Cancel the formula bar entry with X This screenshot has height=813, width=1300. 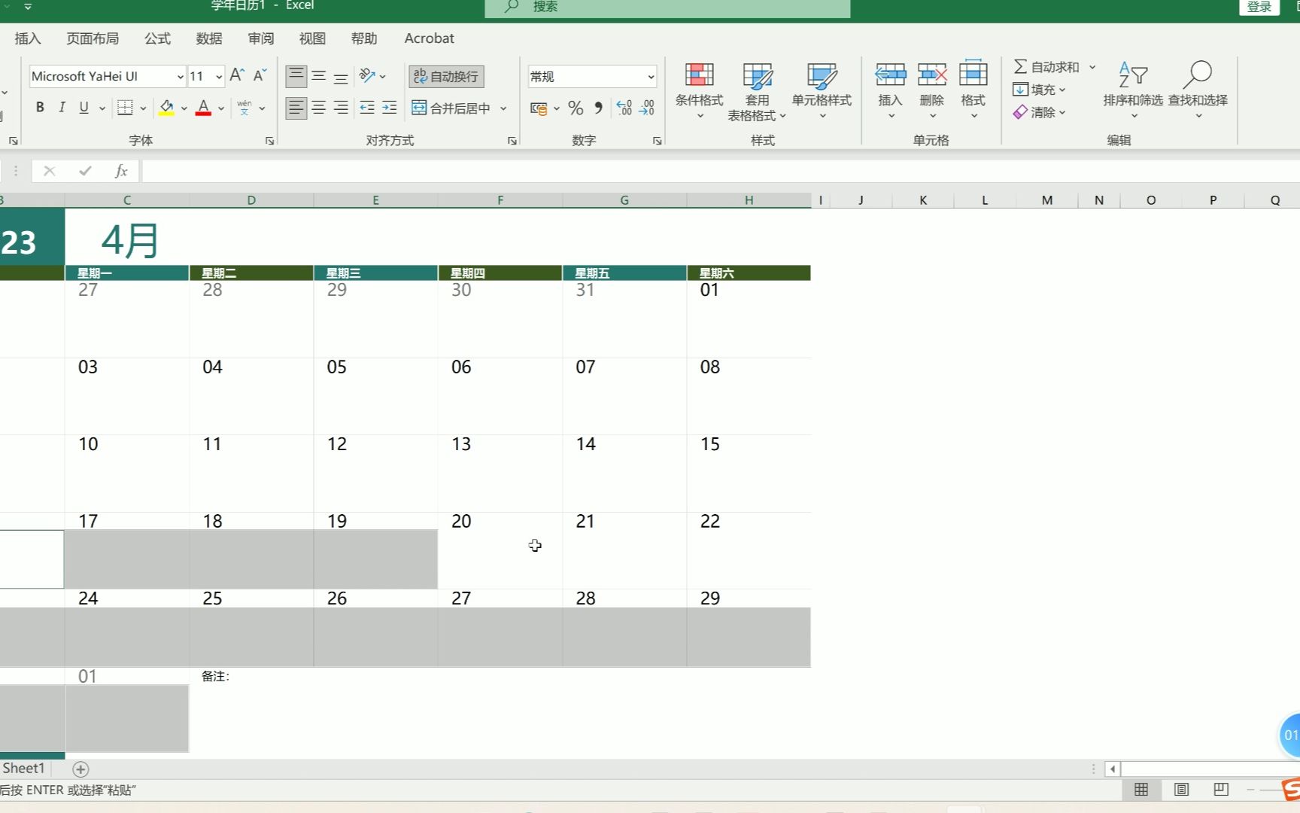(x=50, y=171)
